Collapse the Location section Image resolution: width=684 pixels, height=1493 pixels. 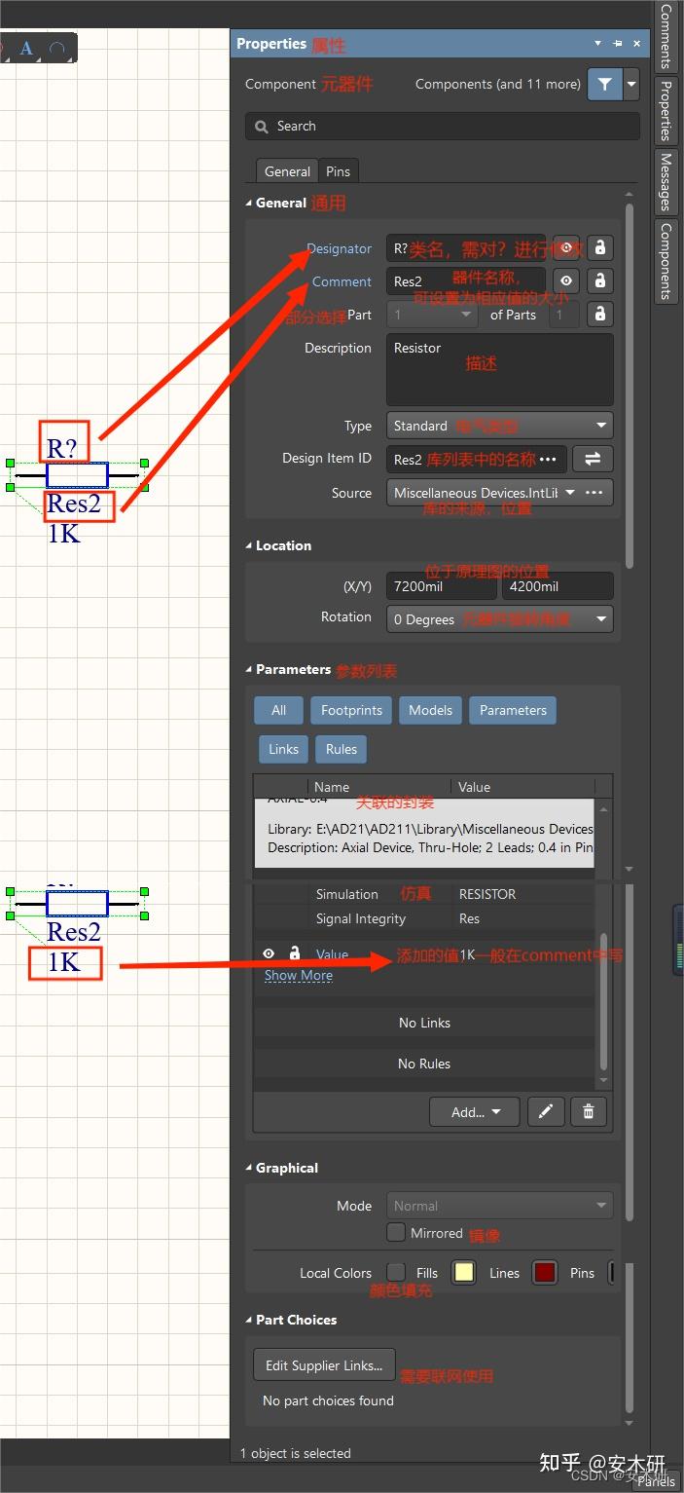(248, 546)
